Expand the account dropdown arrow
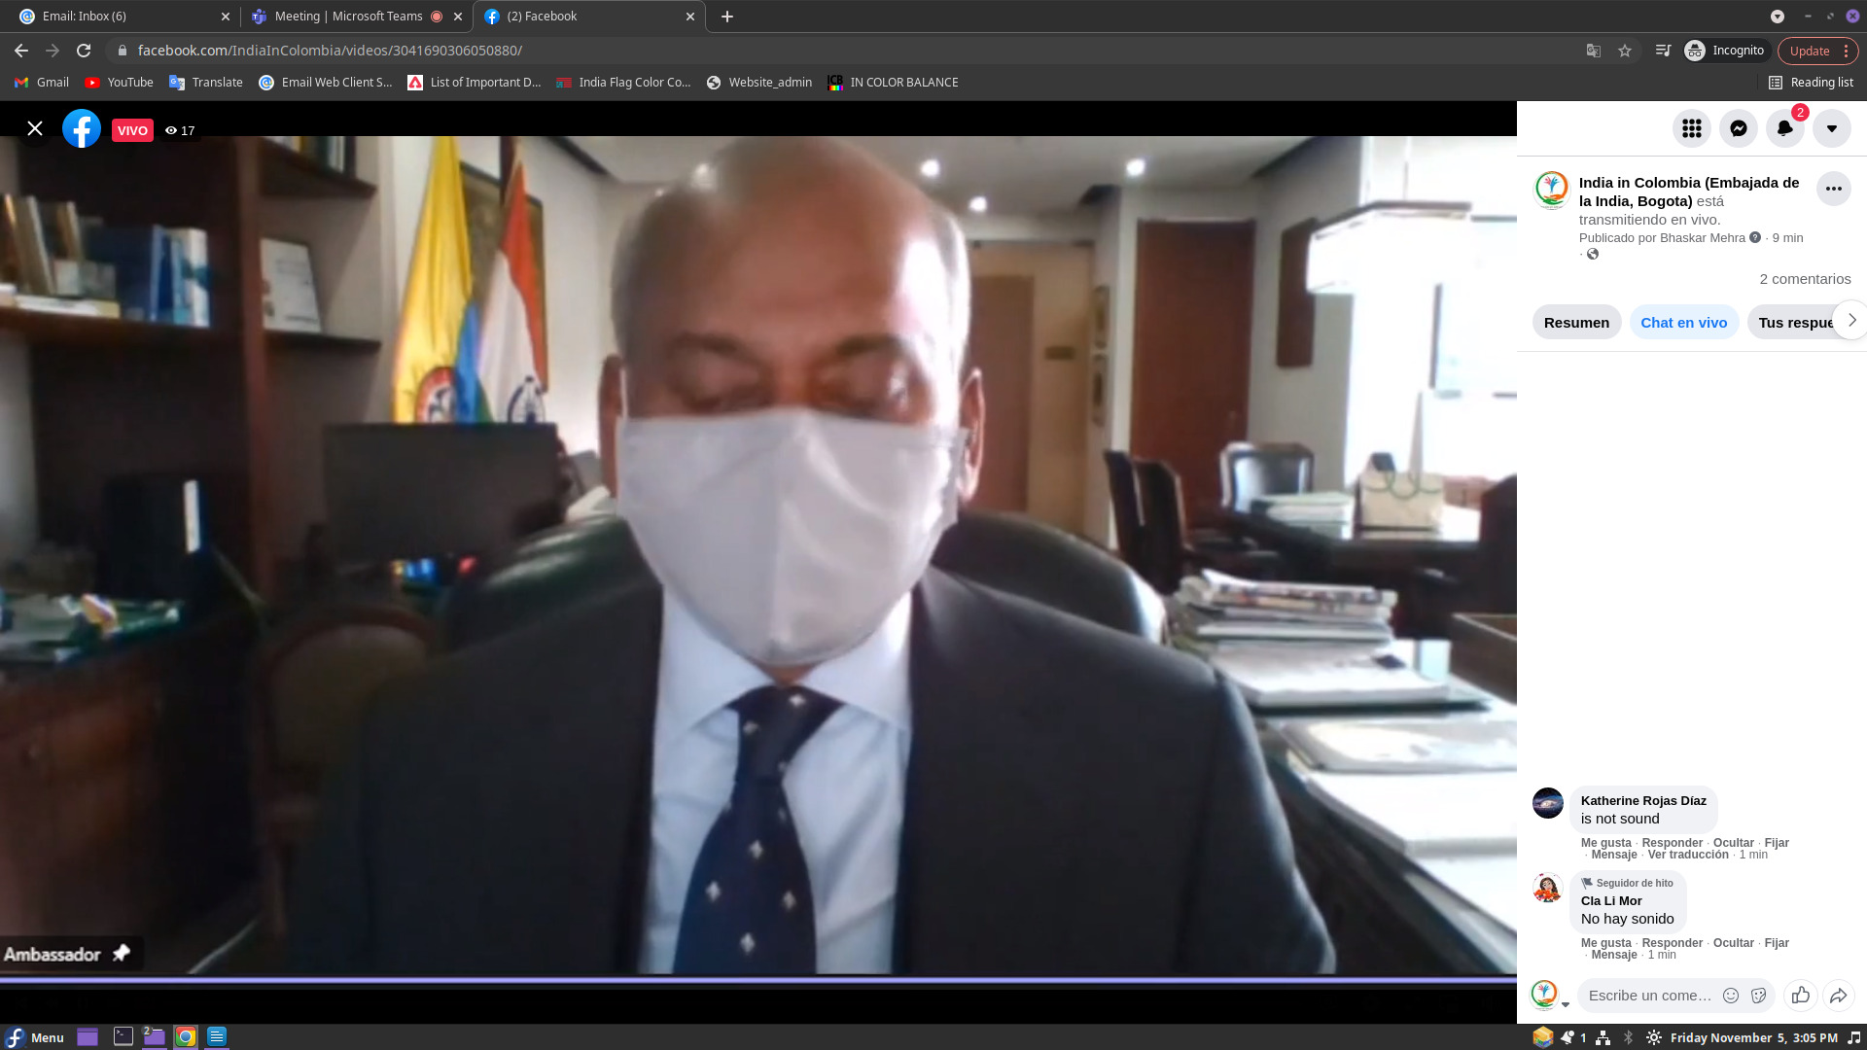This screenshot has width=1867, height=1050. point(1831,128)
